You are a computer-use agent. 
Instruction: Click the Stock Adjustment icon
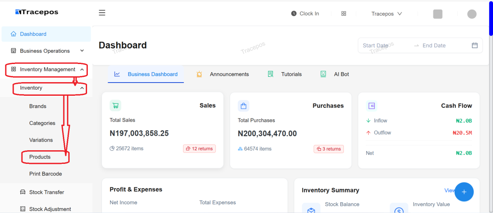23,209
